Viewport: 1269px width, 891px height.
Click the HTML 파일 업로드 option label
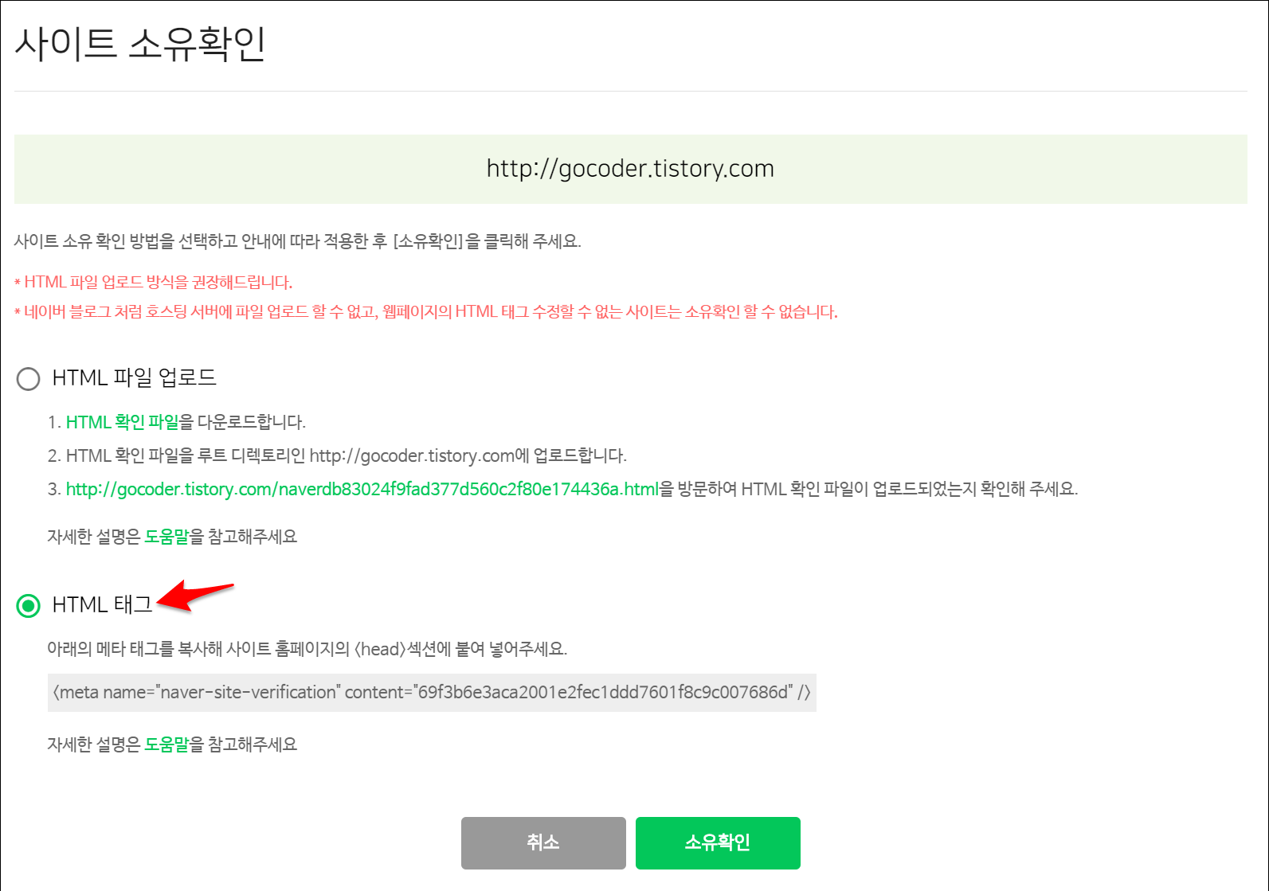pos(134,377)
